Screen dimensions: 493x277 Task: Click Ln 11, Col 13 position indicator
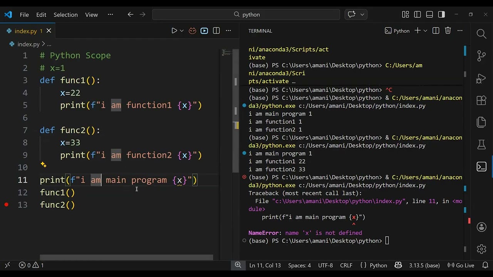click(265, 265)
